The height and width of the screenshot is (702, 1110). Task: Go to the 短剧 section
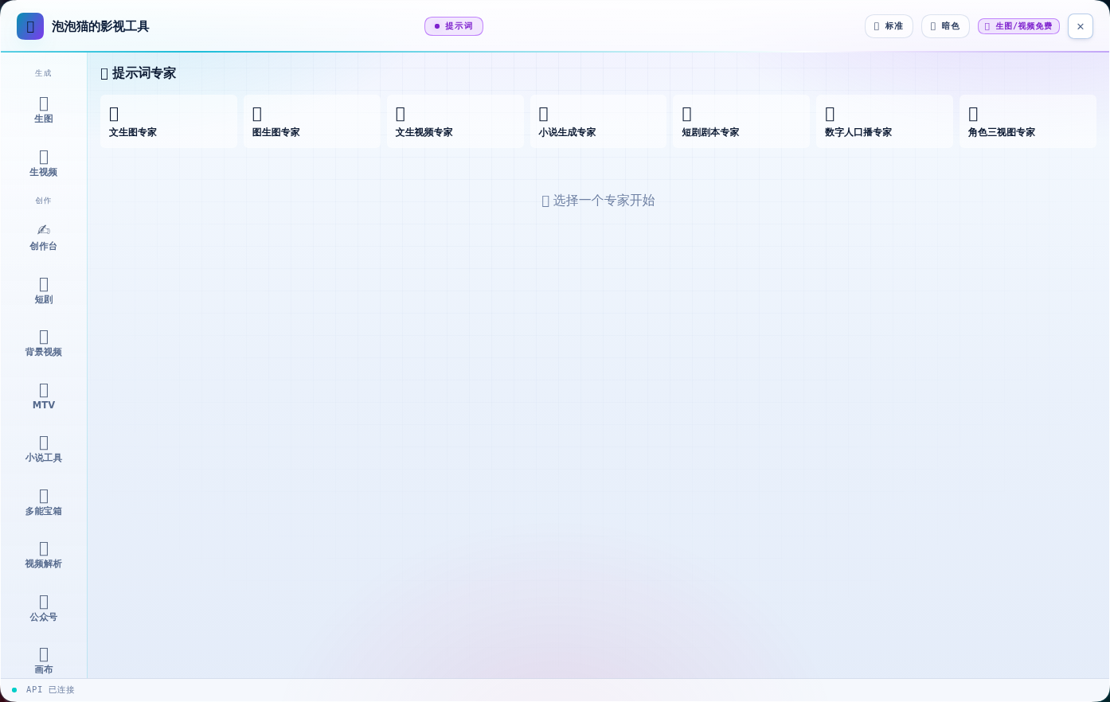pos(44,291)
